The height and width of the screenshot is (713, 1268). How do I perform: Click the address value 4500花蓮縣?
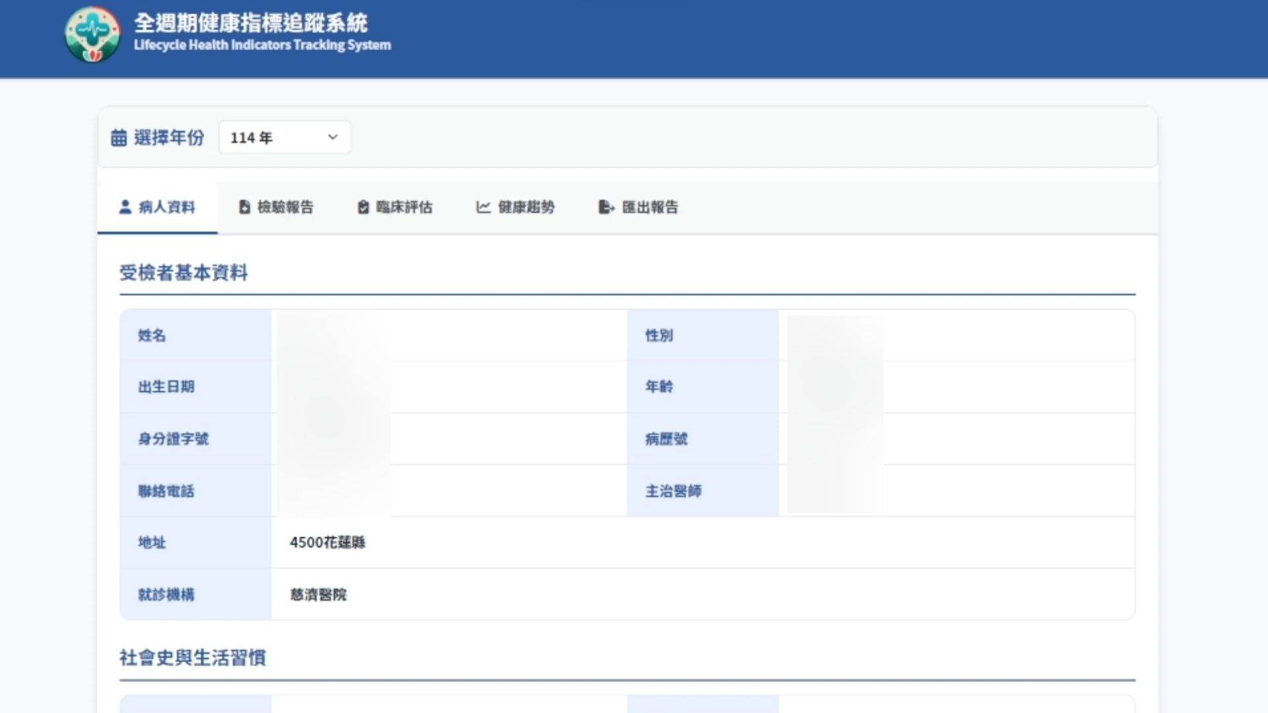[329, 542]
